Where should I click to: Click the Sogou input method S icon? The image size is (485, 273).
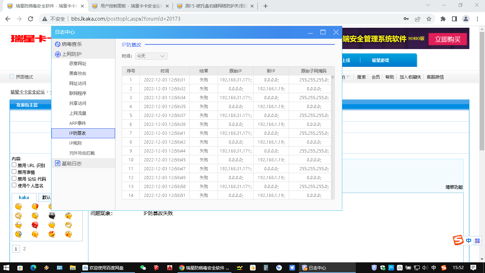pos(458,241)
